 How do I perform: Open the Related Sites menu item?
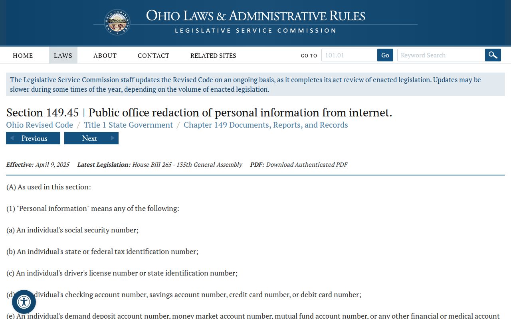tap(213, 55)
